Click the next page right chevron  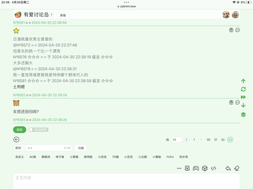237,140
